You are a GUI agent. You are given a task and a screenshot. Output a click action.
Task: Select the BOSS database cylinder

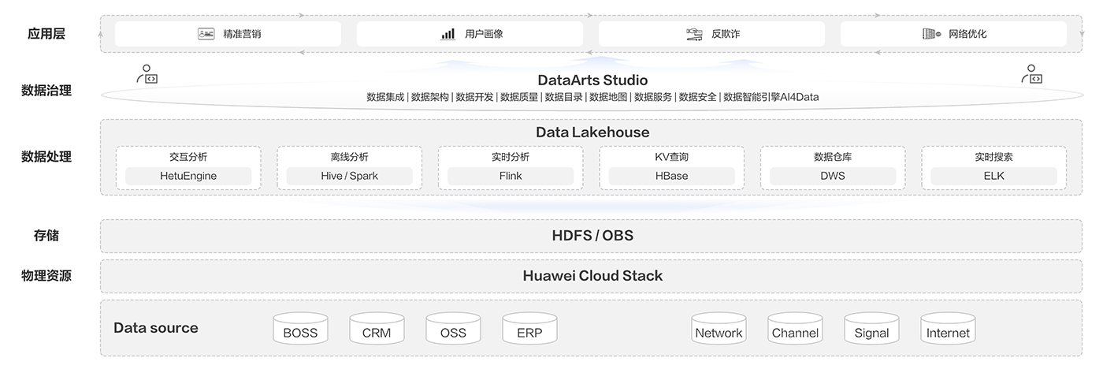point(300,328)
